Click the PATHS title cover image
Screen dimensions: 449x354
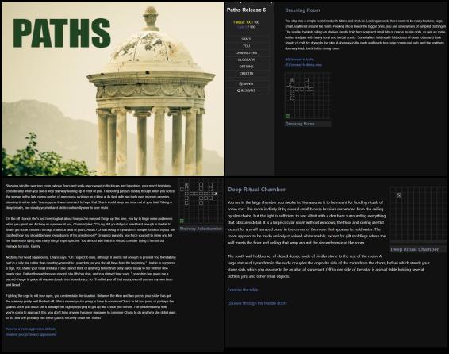113,89
